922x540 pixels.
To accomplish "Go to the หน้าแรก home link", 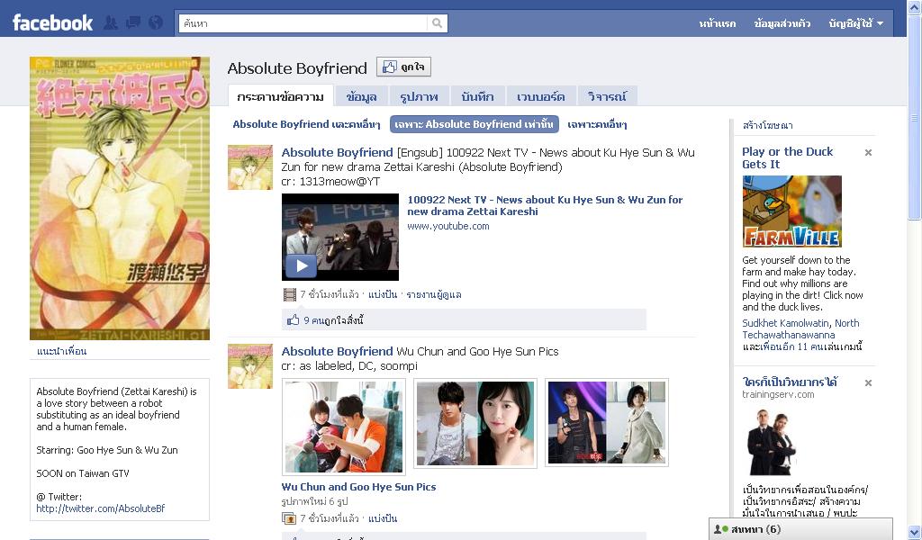I will [718, 23].
